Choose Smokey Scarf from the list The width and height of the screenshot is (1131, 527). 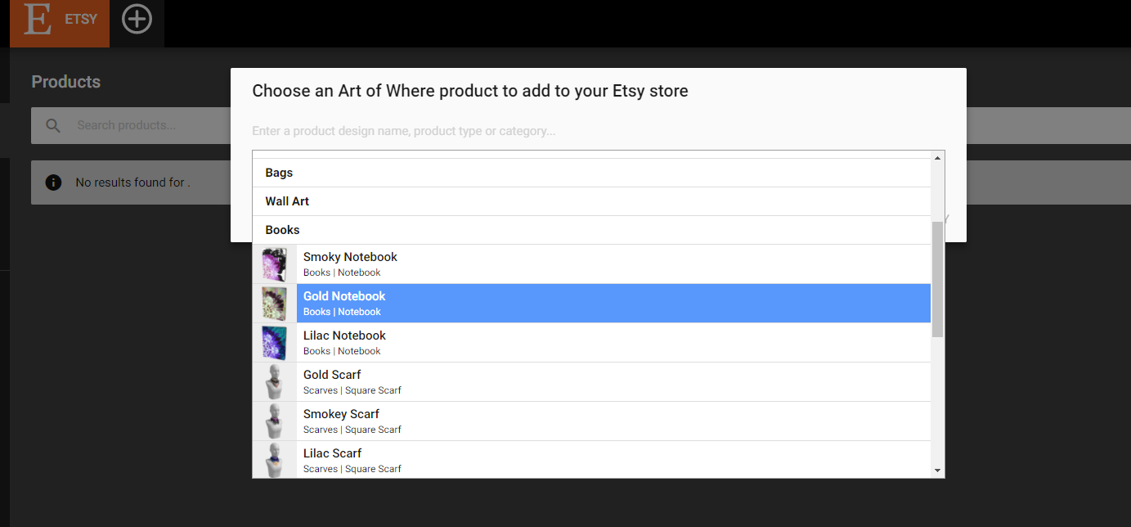pyautogui.click(x=591, y=421)
